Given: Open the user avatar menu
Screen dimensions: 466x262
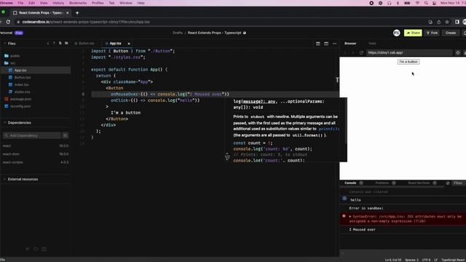Looking at the screenshot, I should pos(396,33).
